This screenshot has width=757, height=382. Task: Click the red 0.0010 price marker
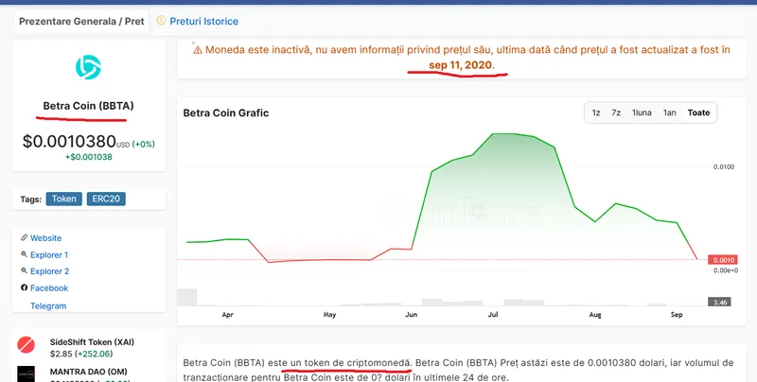723,260
